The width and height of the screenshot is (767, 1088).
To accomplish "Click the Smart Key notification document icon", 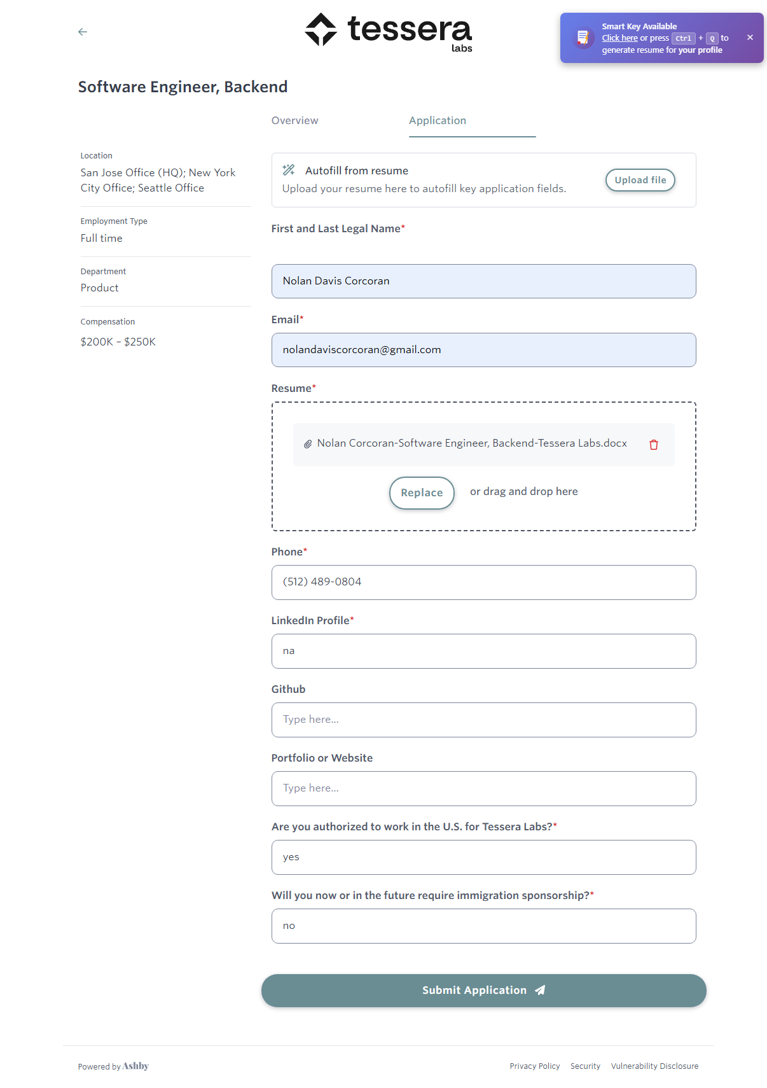I will 583,38.
